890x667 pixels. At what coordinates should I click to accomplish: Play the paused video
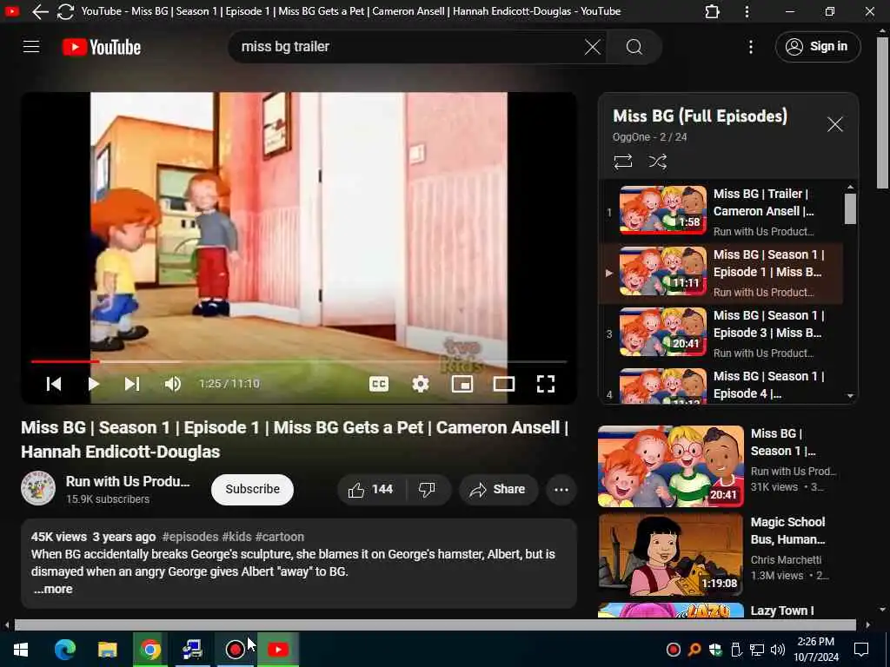pos(94,384)
